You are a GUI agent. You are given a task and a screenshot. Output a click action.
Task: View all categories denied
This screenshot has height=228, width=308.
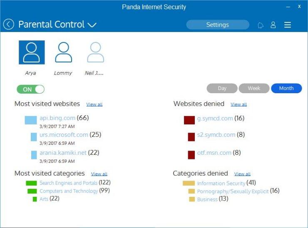[x=242, y=174]
